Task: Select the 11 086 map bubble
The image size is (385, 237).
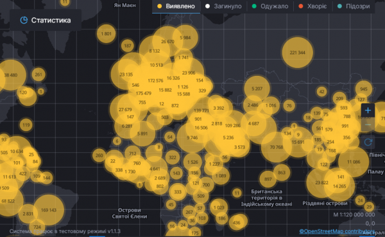Action: click(354, 162)
